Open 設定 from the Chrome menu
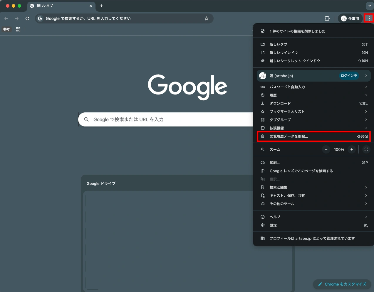374x292 pixels. pyautogui.click(x=273, y=225)
